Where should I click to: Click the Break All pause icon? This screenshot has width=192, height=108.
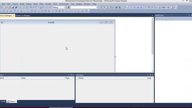(134, 7)
